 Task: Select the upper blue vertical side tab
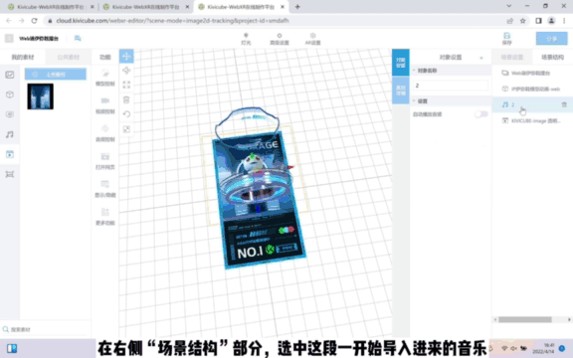tap(401, 63)
